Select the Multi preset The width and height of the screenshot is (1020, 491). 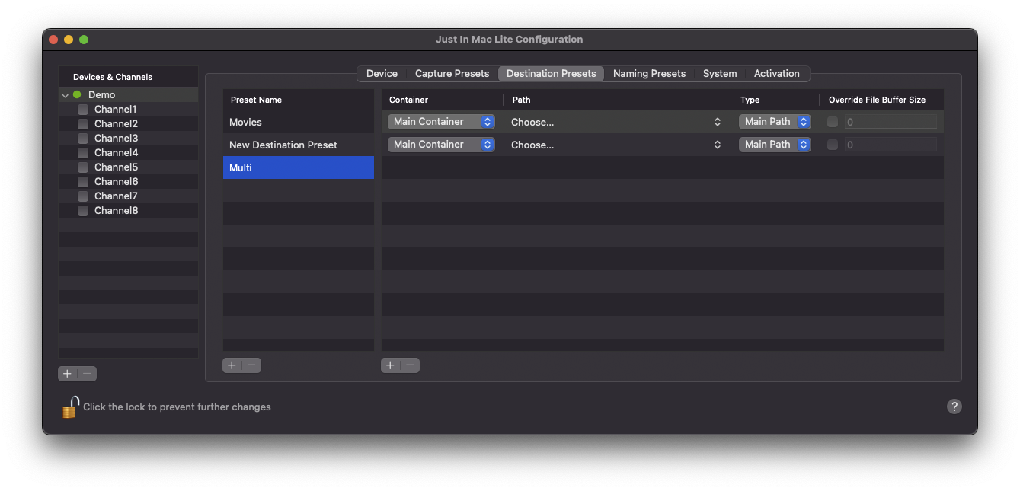pyautogui.click(x=299, y=167)
